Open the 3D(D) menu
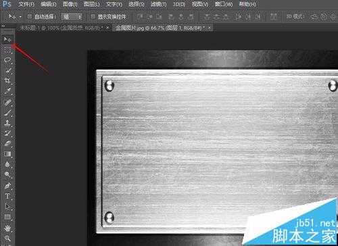338x246 pixels. (x=179, y=4)
